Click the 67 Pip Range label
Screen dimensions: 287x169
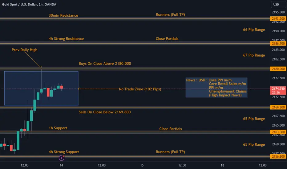tap(254, 55)
